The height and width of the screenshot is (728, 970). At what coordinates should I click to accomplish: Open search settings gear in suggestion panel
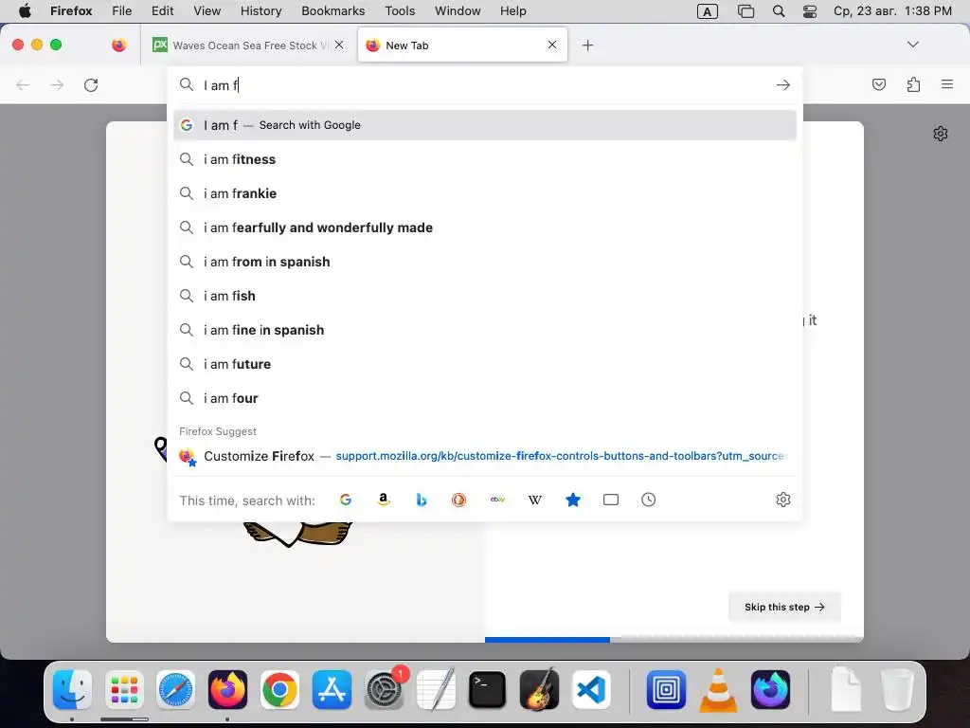pyautogui.click(x=783, y=500)
